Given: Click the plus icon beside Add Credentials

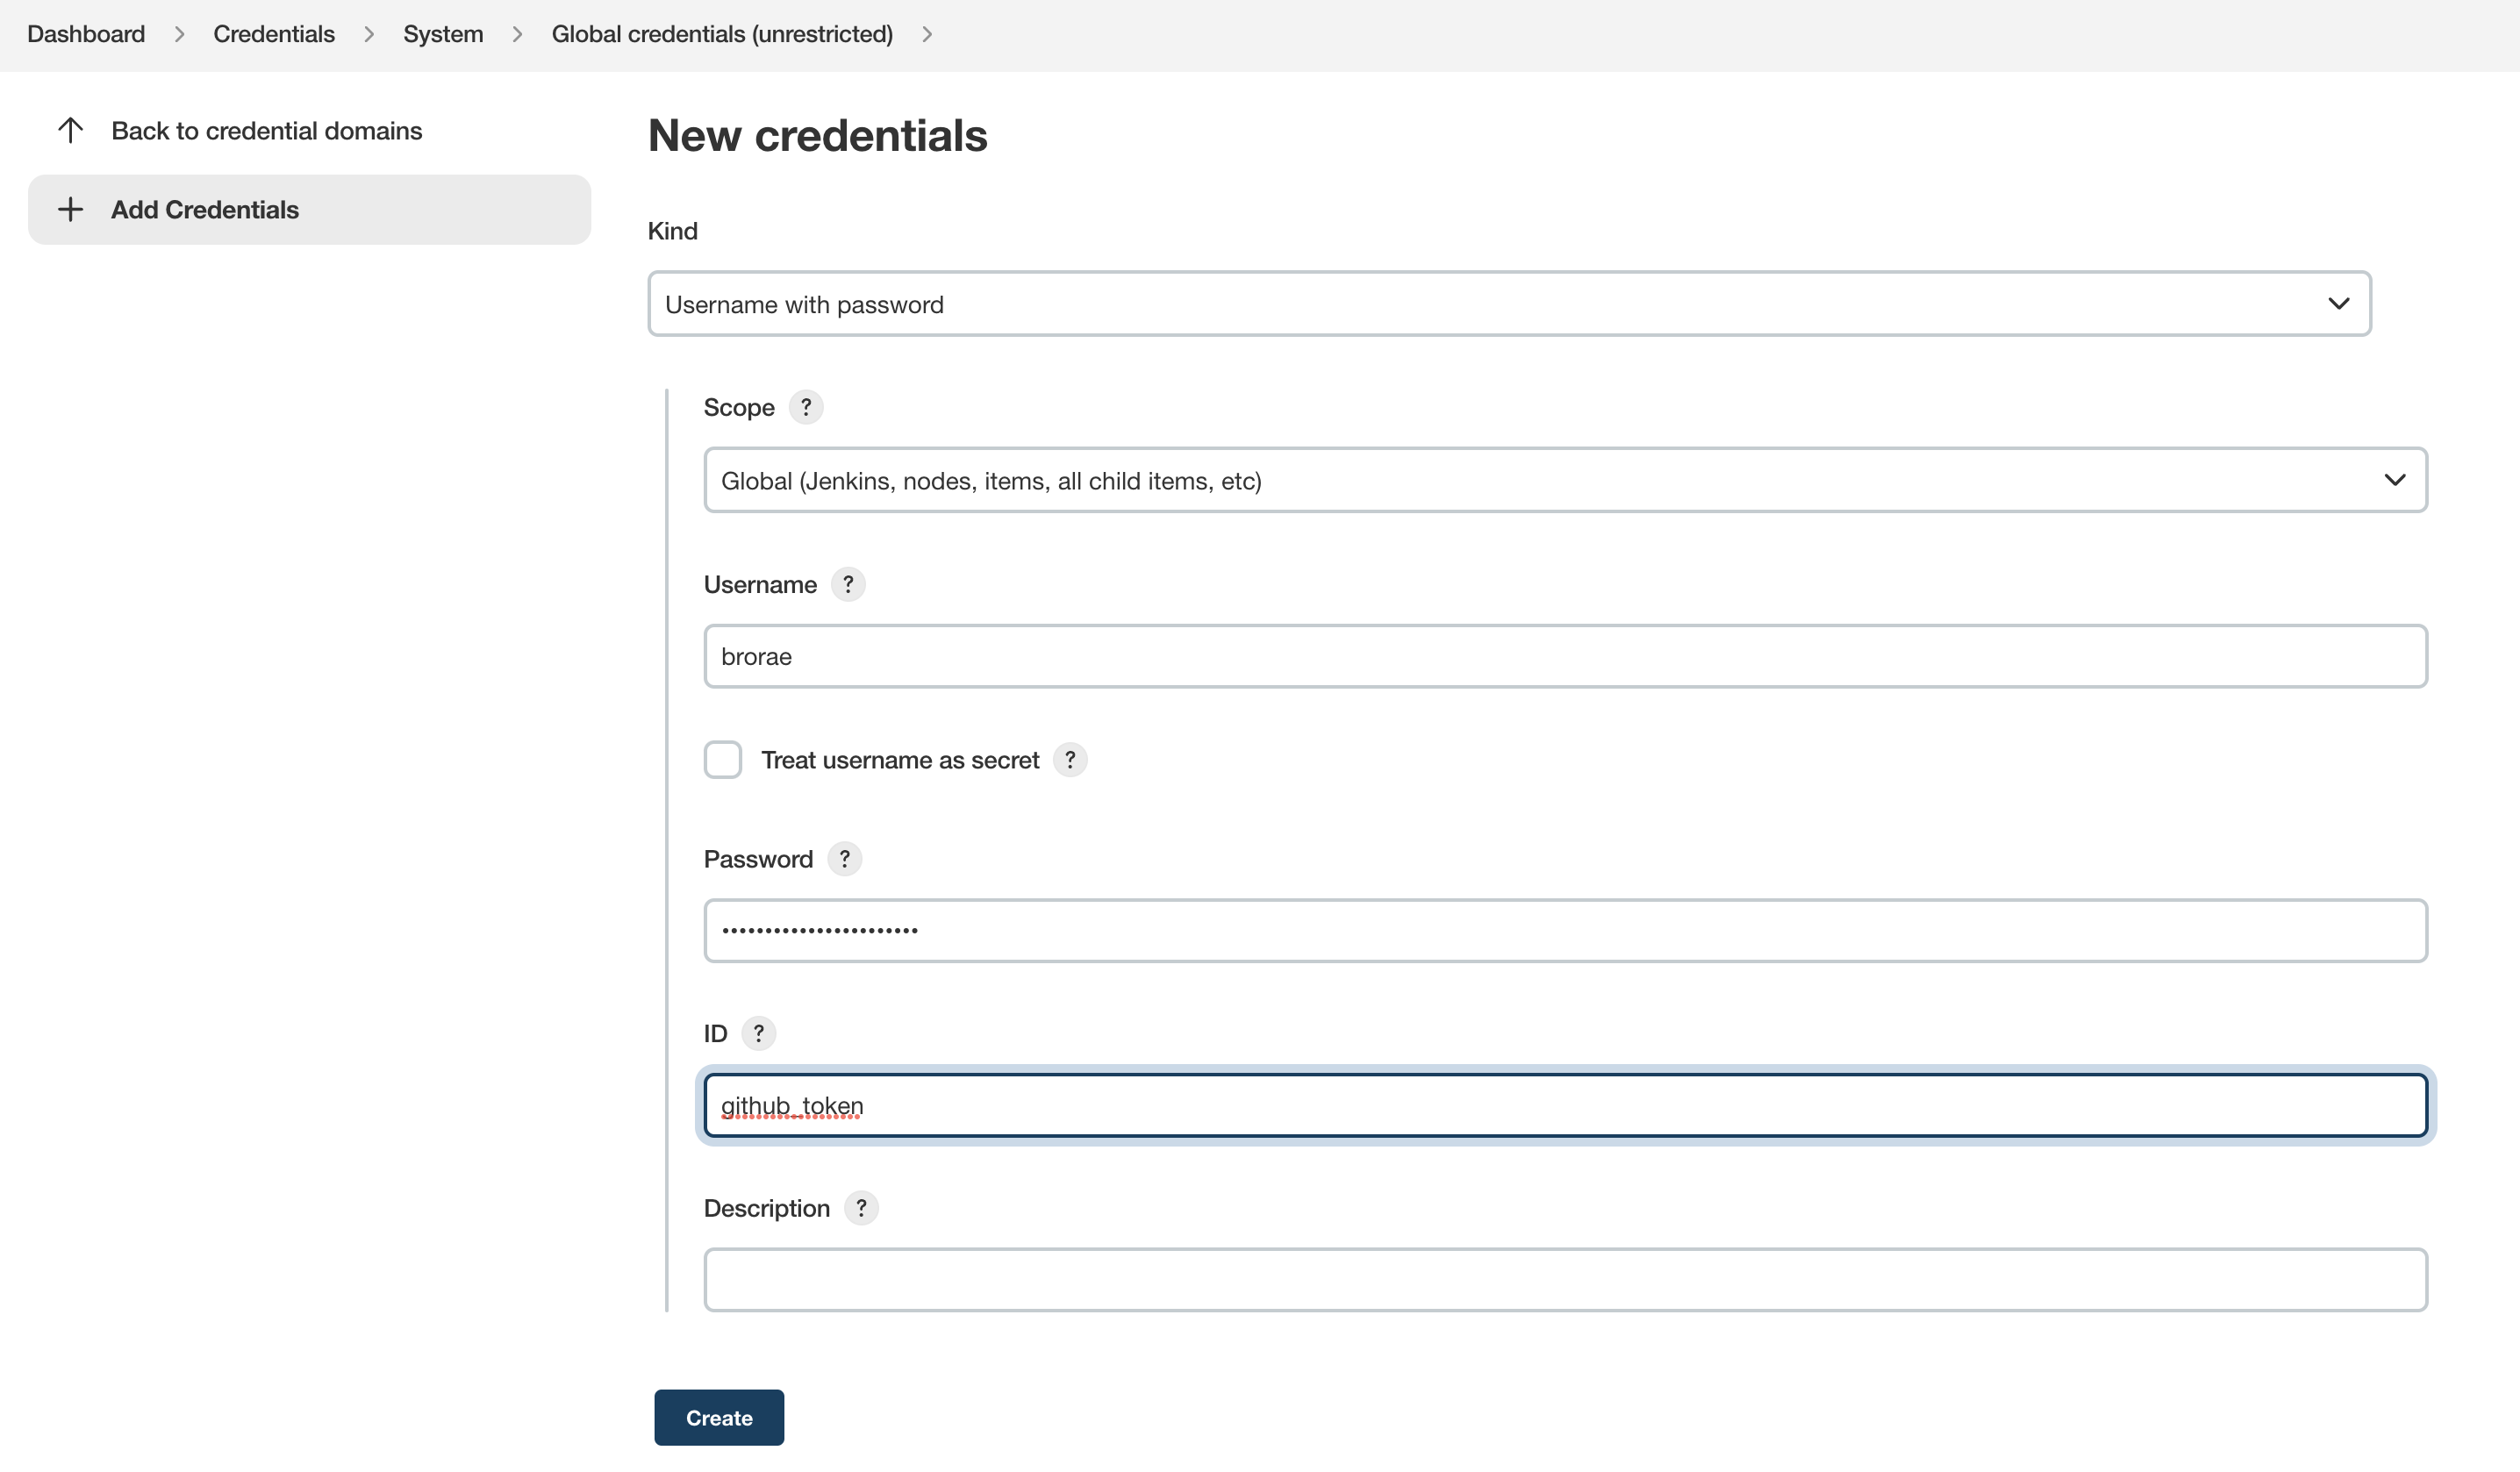Looking at the screenshot, I should pyautogui.click(x=70, y=209).
